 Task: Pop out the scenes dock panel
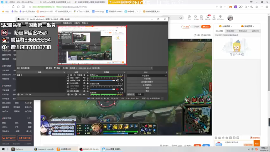coord(64,72)
